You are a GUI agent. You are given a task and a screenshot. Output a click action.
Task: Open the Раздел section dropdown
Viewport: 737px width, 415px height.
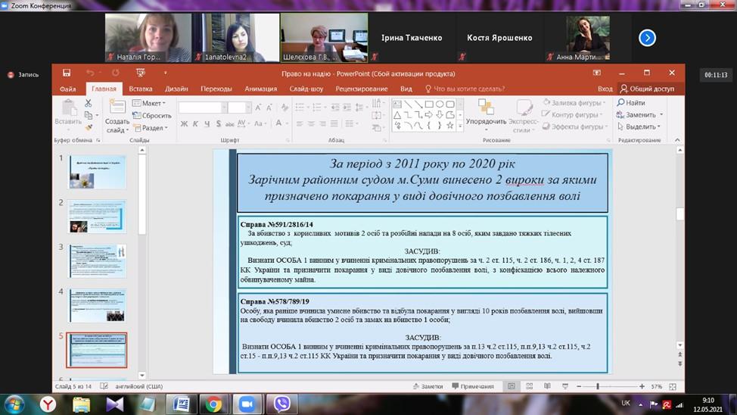click(151, 128)
